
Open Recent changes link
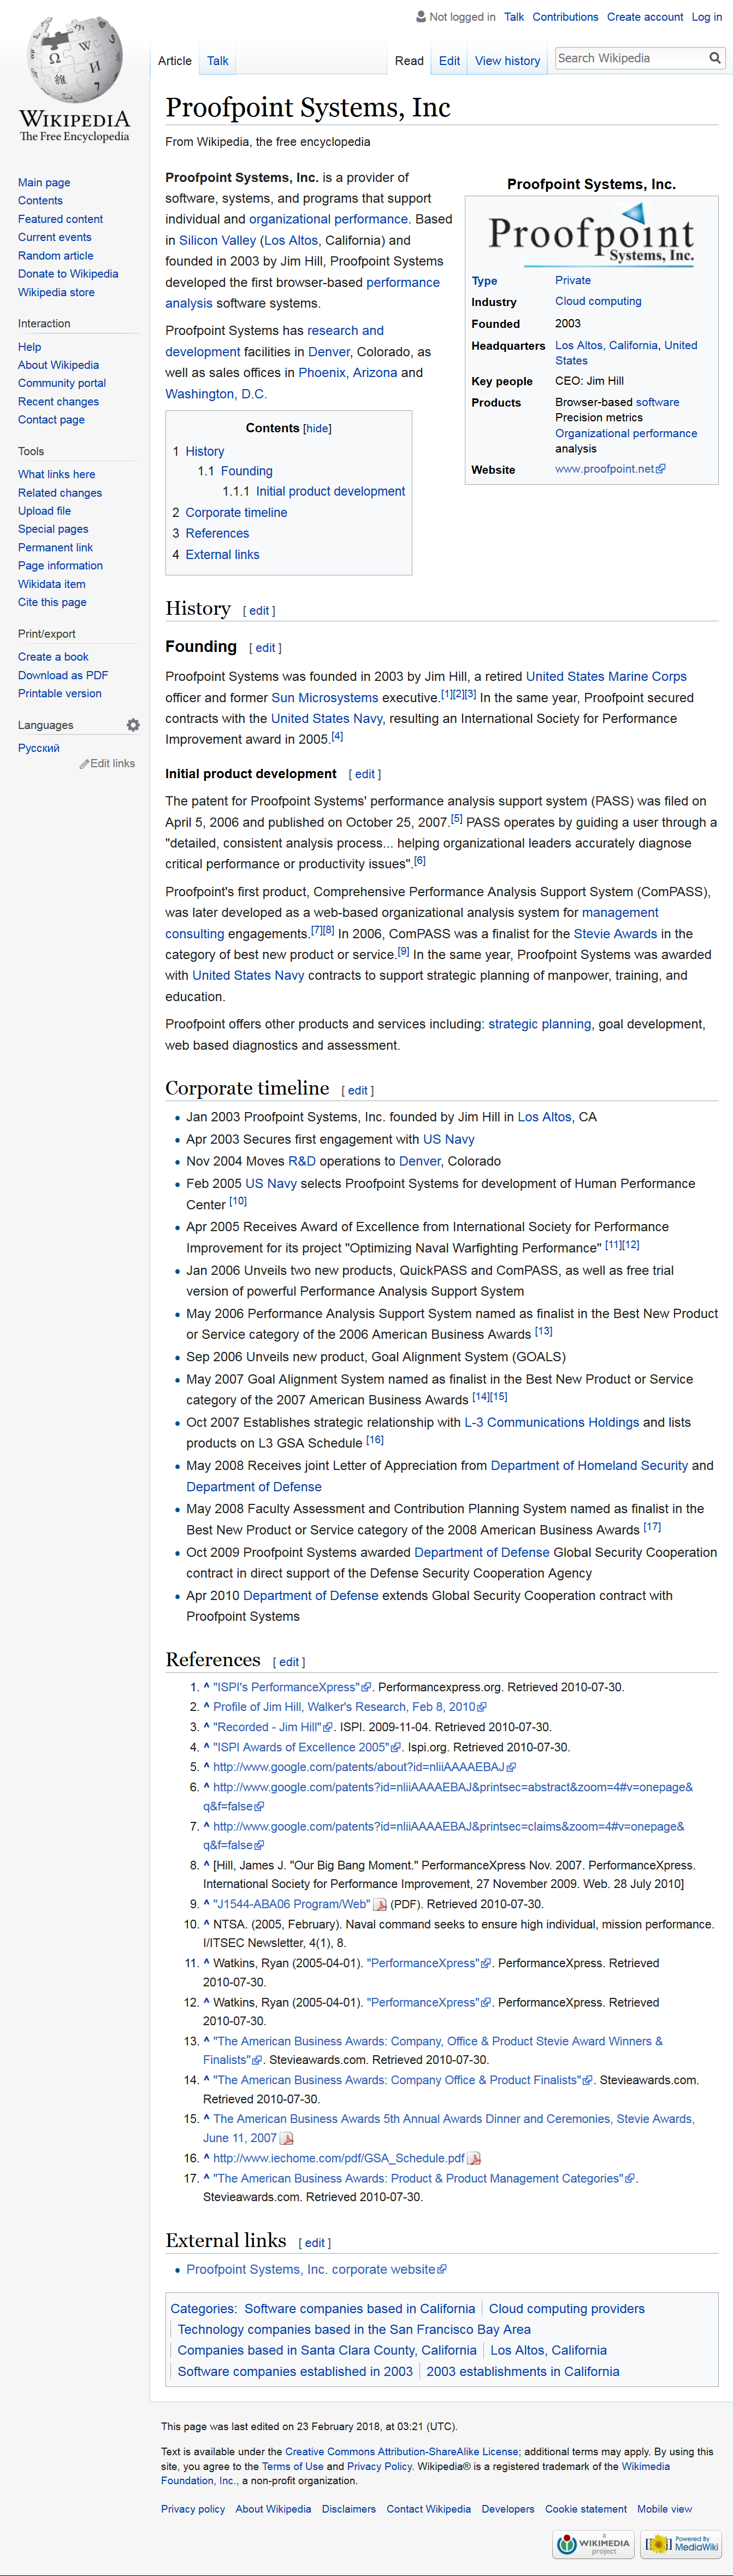click(x=58, y=402)
